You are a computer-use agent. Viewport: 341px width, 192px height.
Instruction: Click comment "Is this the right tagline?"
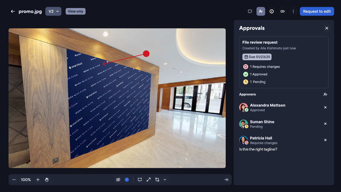[258, 149]
